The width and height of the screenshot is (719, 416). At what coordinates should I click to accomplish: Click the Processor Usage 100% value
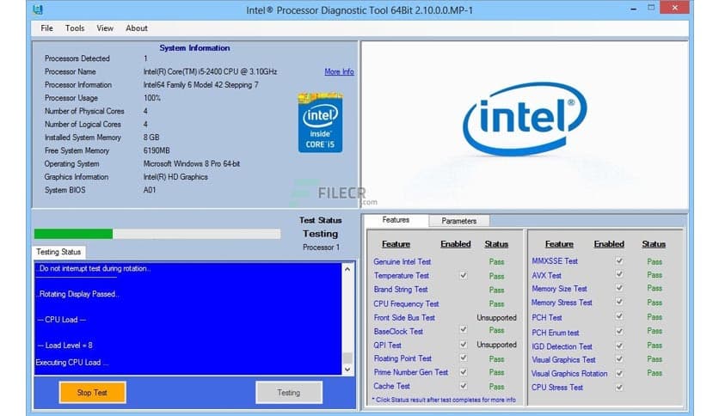click(151, 98)
